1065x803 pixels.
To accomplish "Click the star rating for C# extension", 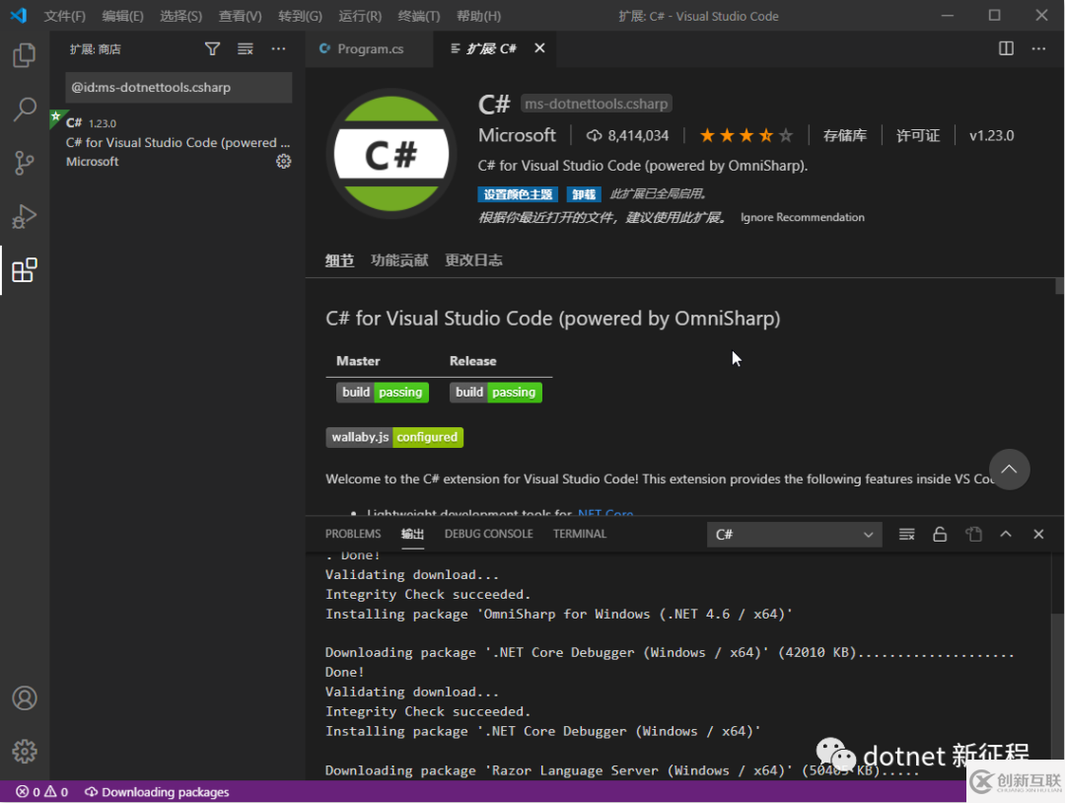I will 745,135.
